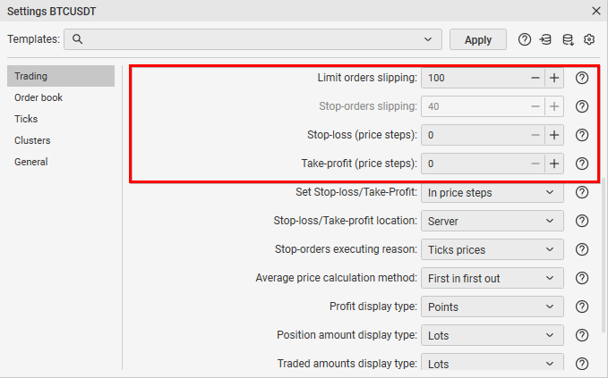
Task: Open Set Stop-loss/Take-Profit dropdown
Action: click(492, 192)
